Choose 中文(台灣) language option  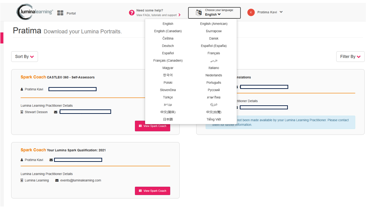214,112
